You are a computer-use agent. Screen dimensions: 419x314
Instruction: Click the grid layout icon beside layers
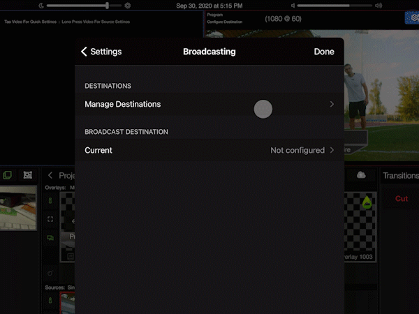point(28,175)
